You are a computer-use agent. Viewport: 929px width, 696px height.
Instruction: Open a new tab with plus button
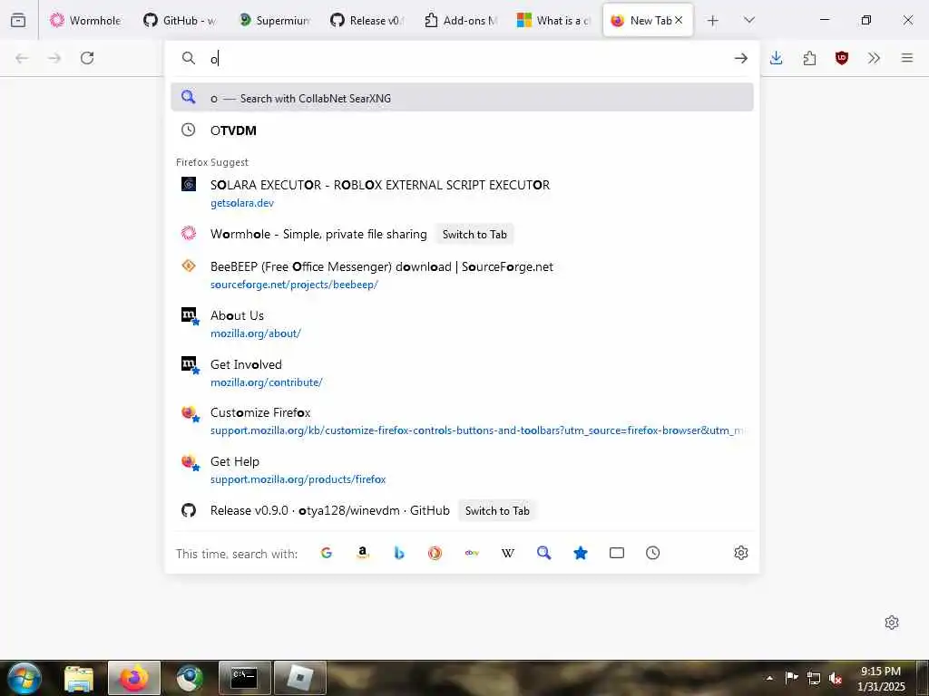(x=713, y=20)
